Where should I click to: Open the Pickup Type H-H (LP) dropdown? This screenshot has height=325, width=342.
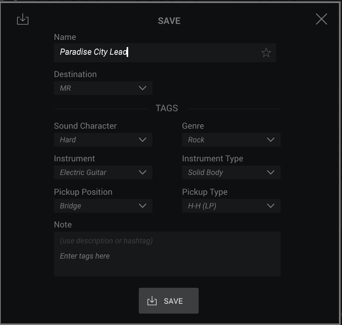tap(231, 205)
